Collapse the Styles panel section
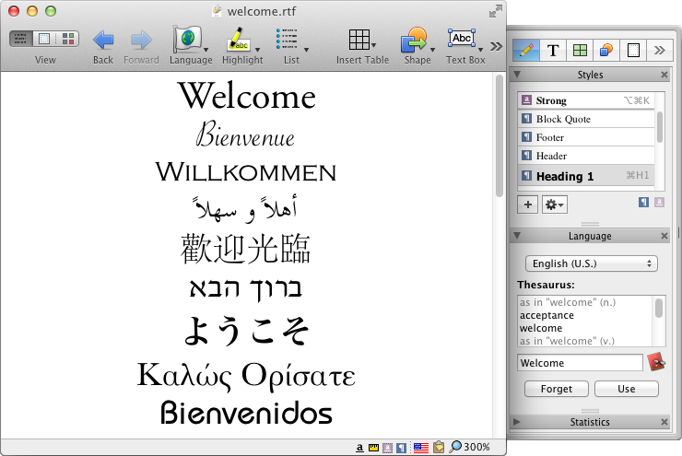This screenshot has width=682, height=456. coord(517,75)
